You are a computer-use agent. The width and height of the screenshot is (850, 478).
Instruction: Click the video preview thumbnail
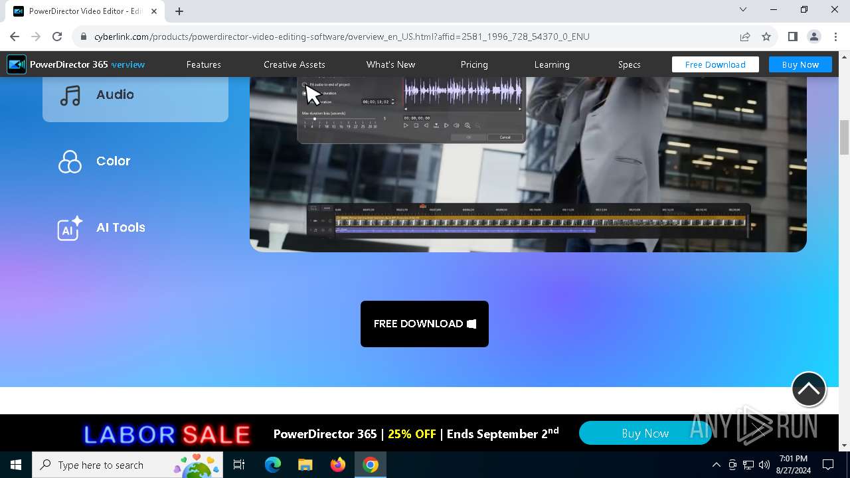click(528, 164)
